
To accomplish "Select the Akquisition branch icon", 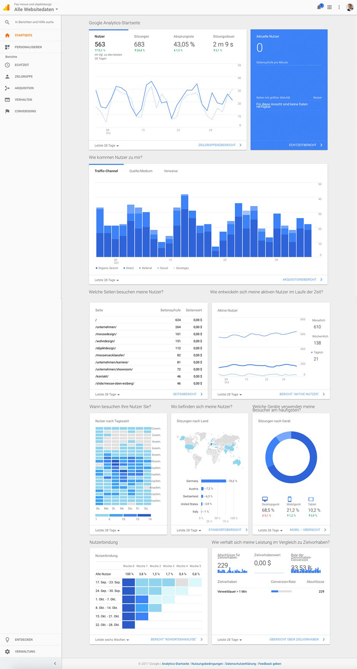I will click(x=7, y=88).
